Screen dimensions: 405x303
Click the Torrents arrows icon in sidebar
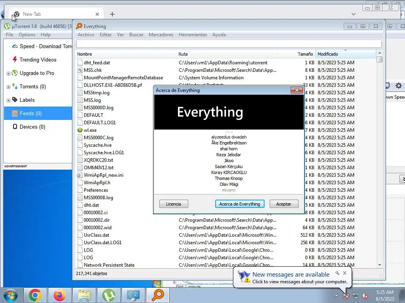point(15,86)
